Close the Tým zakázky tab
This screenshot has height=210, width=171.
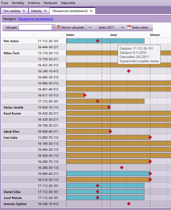(x=24, y=11)
